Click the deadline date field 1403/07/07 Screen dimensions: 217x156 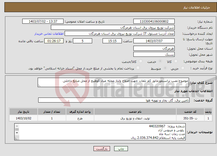[154, 41]
